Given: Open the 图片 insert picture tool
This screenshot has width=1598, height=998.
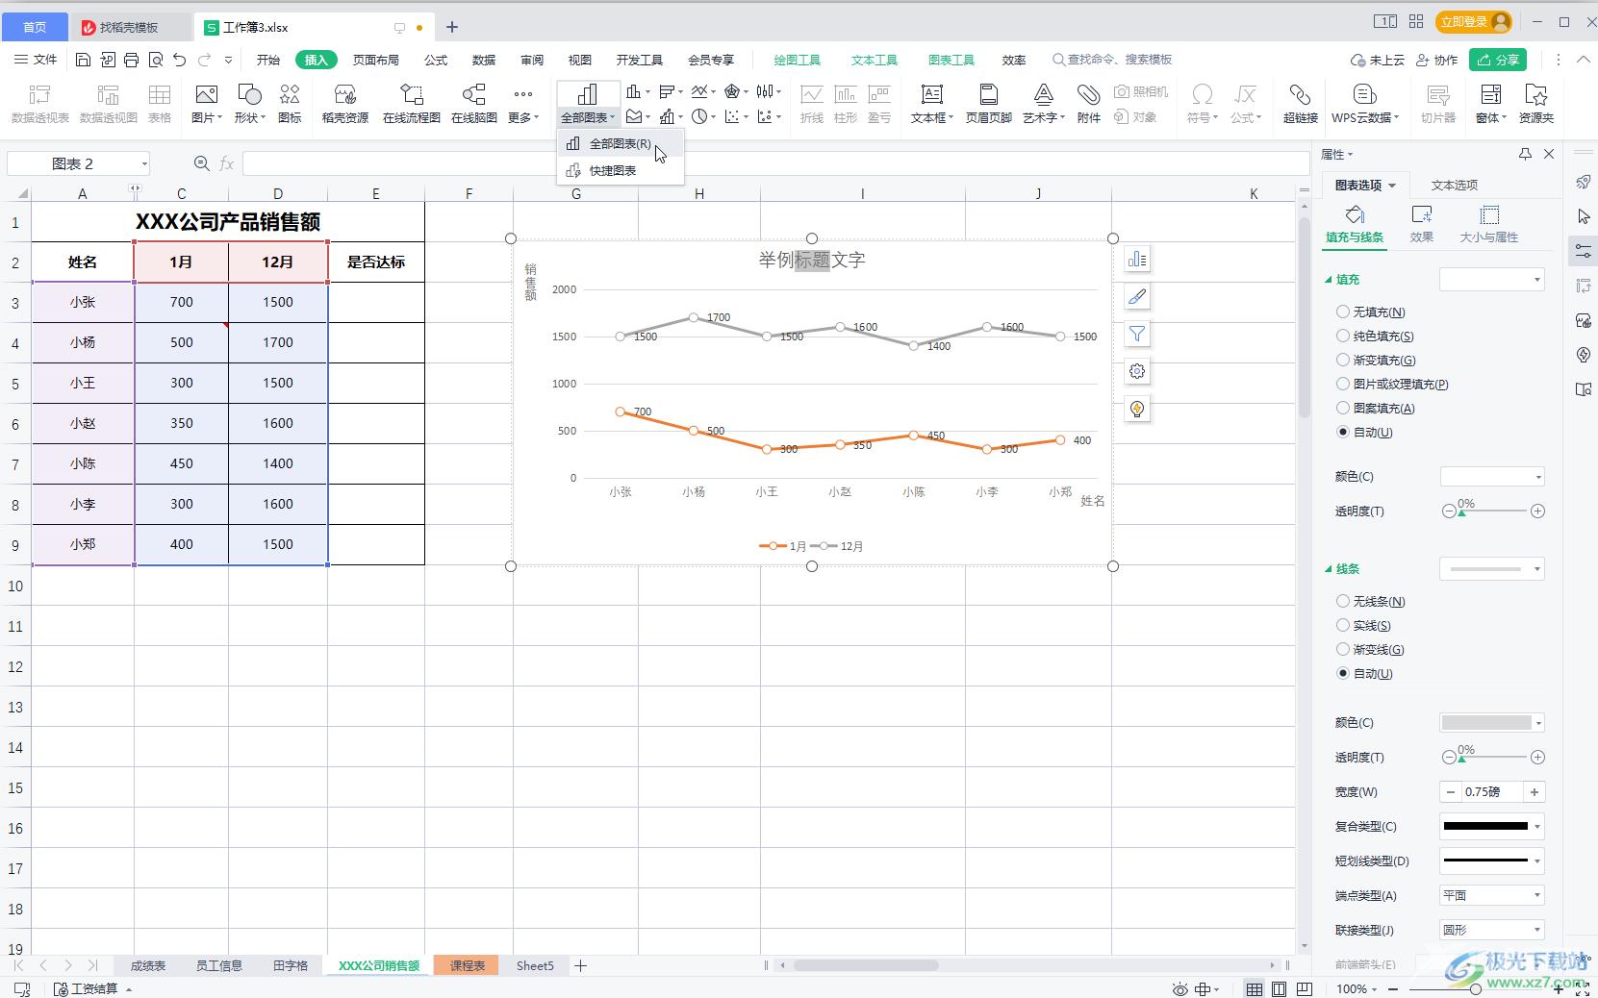Looking at the screenshot, I should (206, 104).
